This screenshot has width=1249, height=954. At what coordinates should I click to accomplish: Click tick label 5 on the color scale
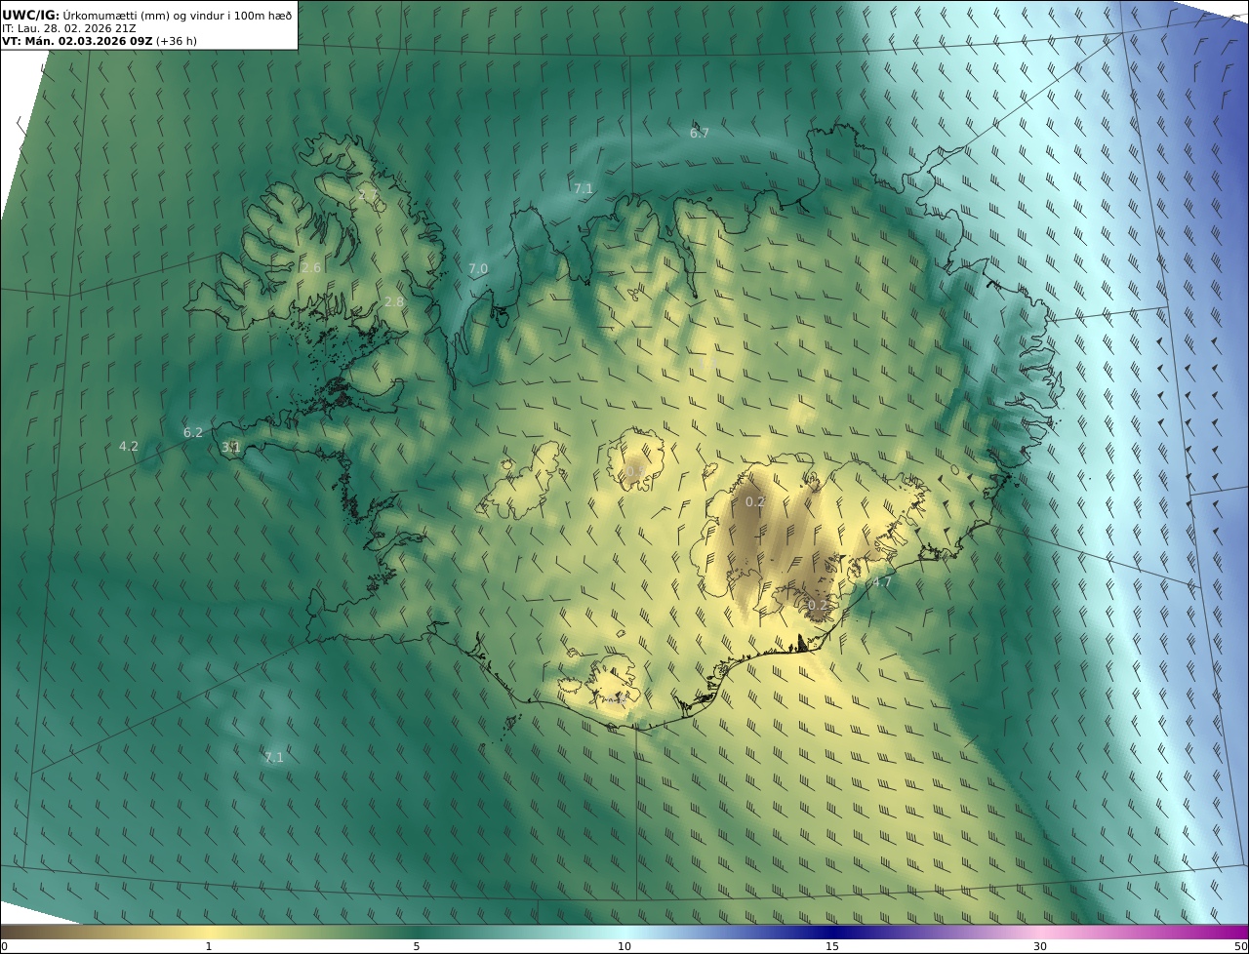tap(417, 947)
